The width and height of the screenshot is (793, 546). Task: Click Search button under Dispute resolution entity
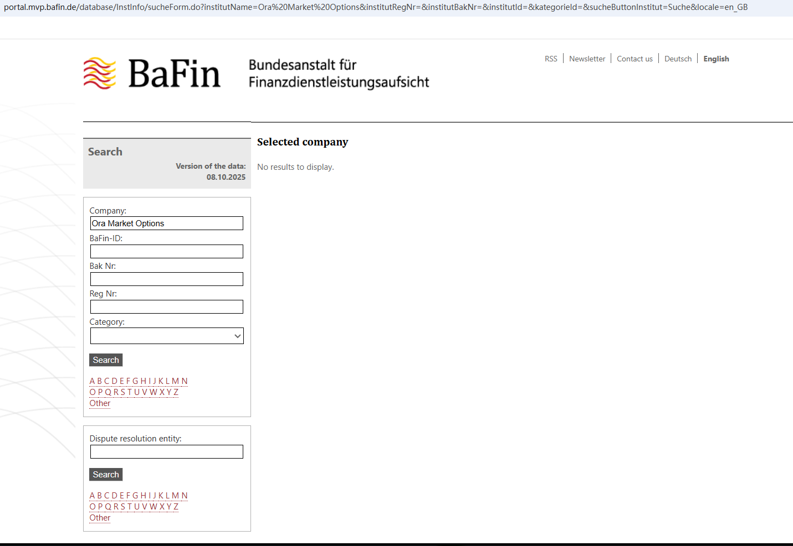click(106, 475)
